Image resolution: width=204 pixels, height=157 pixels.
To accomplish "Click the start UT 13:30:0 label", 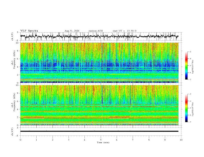I will (x=124, y=31).
